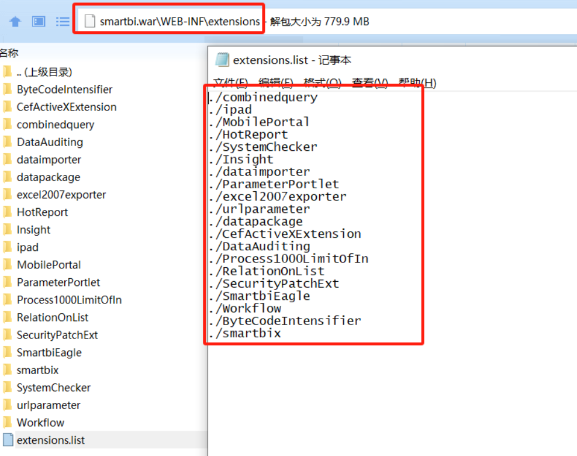Click the ./Workflow line in Notepad
Viewport: 577px width, 456px height.
coord(245,309)
